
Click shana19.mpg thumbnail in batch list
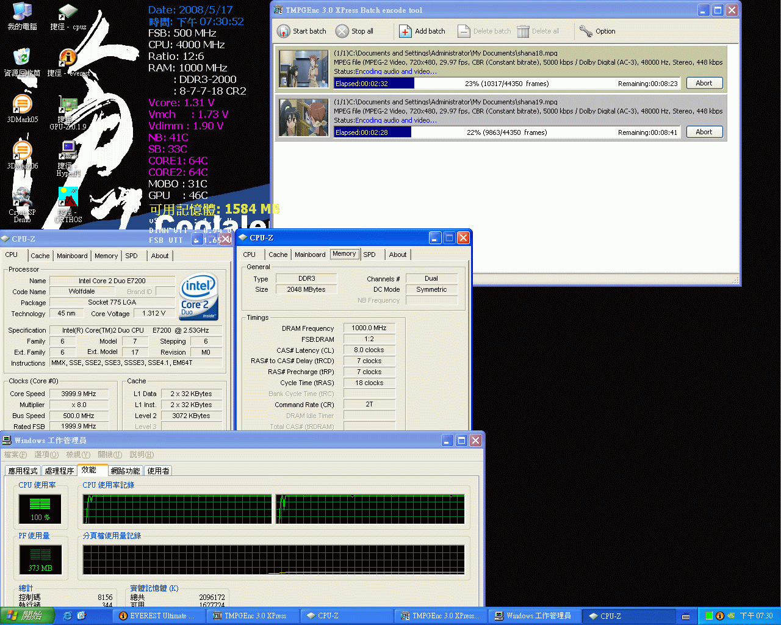[303, 117]
